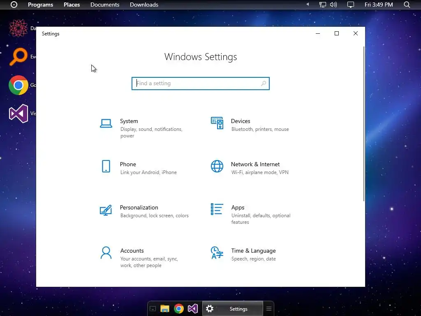The width and height of the screenshot is (421, 316).
Task: Open the Apps list icon
Action: point(217,209)
